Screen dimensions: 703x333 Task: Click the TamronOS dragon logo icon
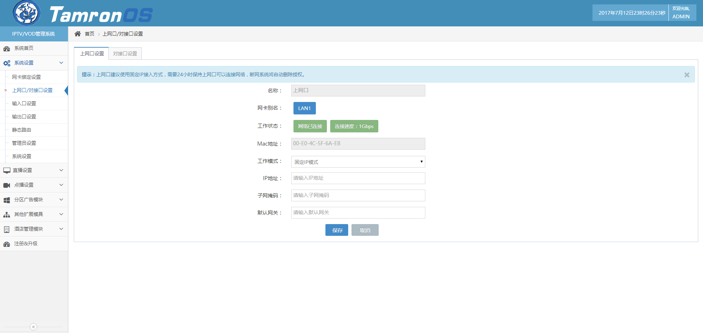[x=26, y=13]
